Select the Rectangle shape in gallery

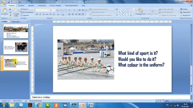(125, 9)
